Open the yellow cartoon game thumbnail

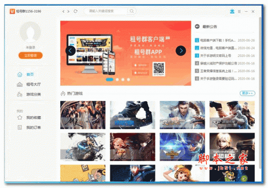coord(83,173)
